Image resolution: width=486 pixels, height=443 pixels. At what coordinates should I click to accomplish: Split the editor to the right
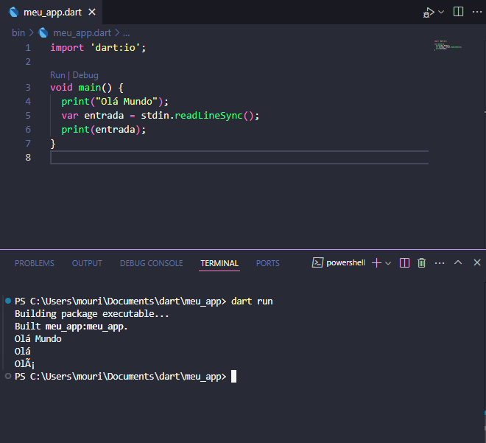pyautogui.click(x=458, y=12)
